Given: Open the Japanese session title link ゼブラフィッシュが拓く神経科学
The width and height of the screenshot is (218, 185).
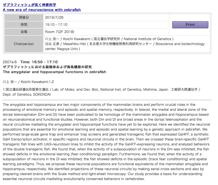Looking at the screenshot, I should click(x=29, y=5).
